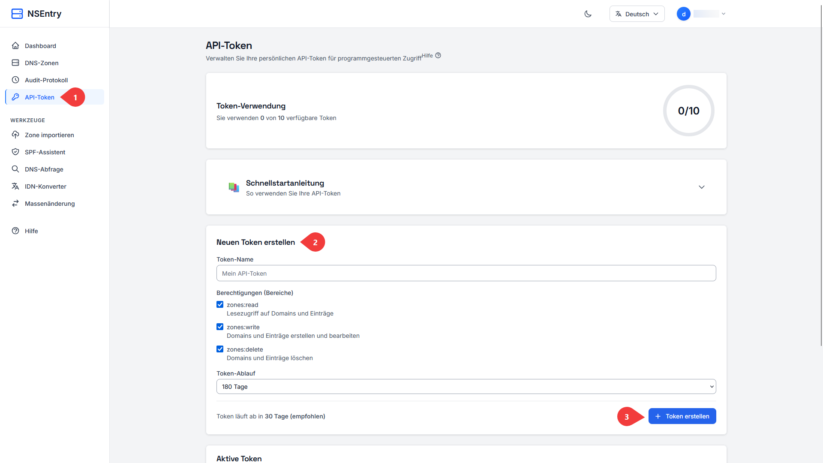
Task: Click the Berechtigungen (Bereiche) label
Action: tap(255, 293)
